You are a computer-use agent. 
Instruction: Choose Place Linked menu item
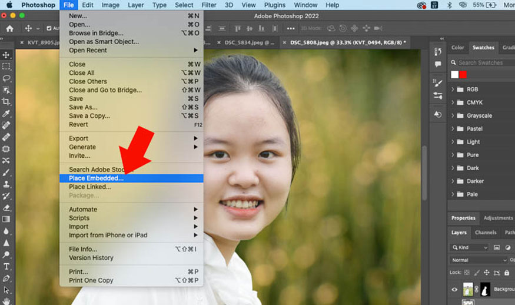point(131,187)
